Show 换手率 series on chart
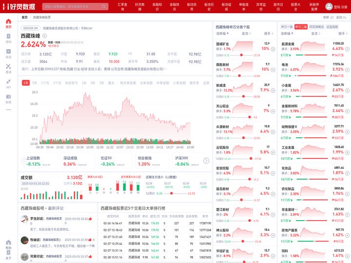Screen dimensions: 351x263 tap(195, 83)
